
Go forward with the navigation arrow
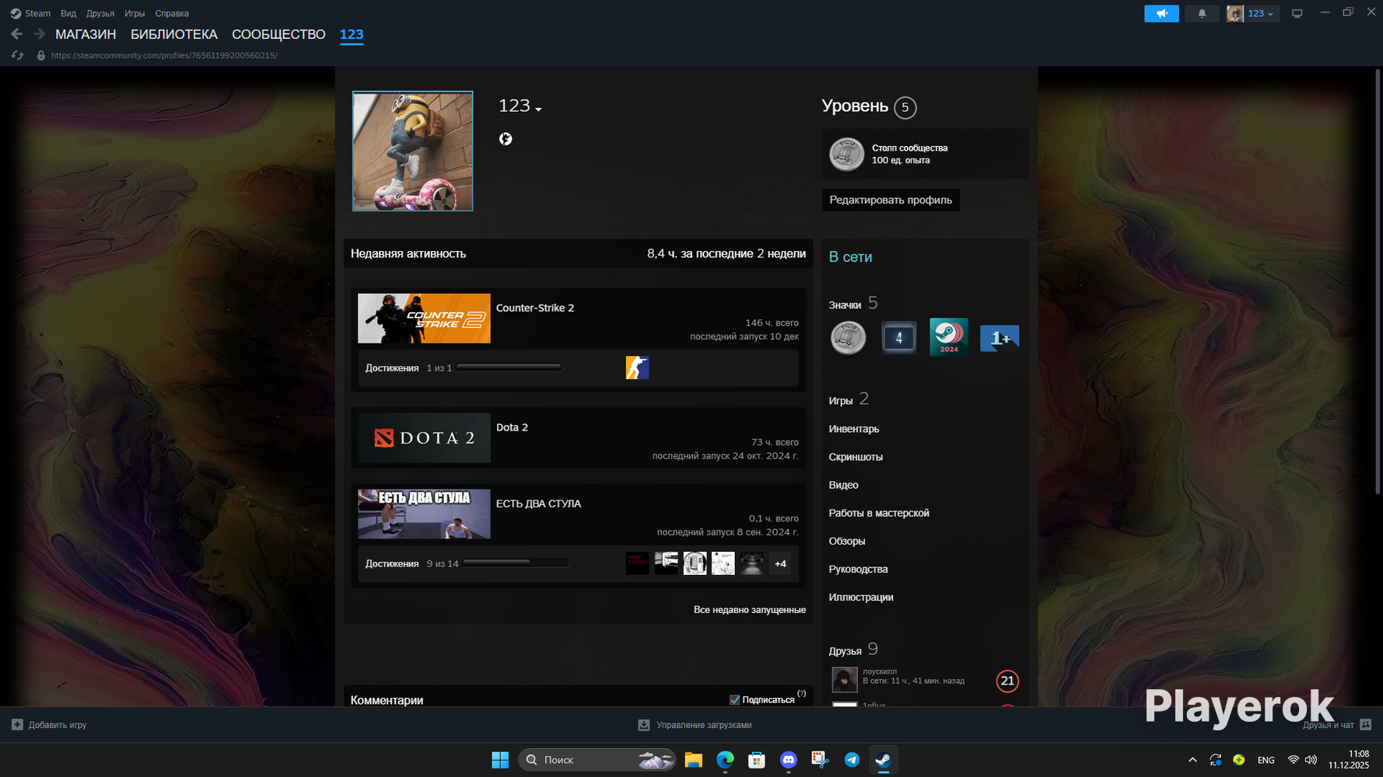click(39, 34)
